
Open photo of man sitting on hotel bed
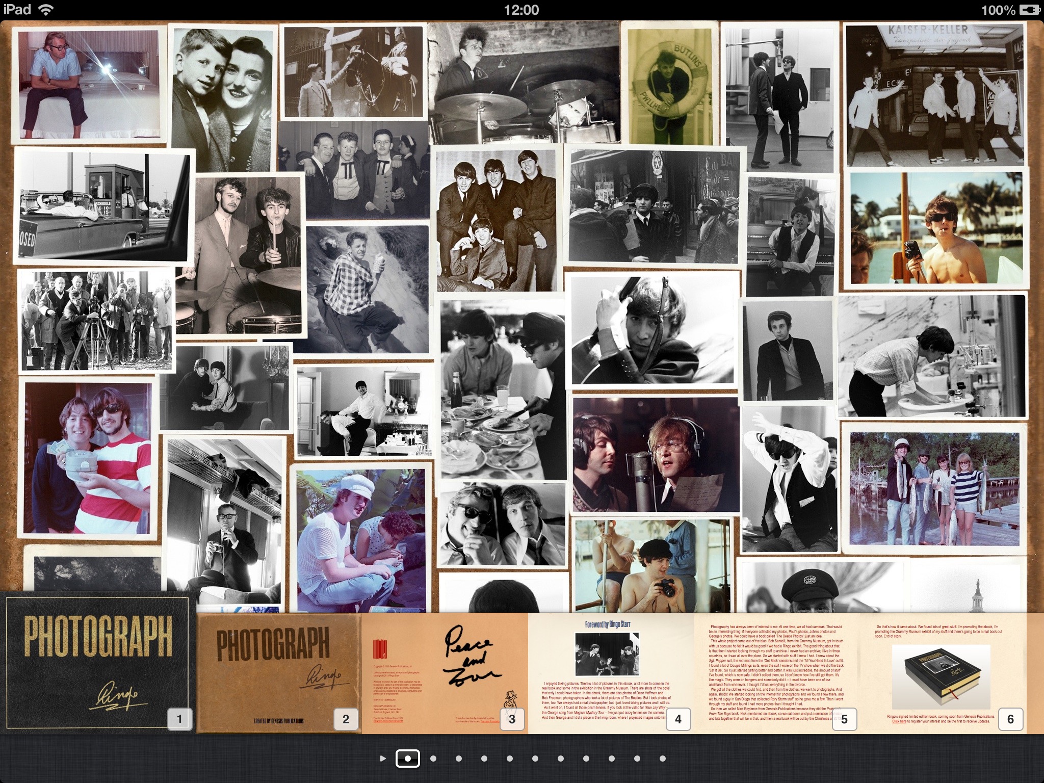click(x=89, y=84)
